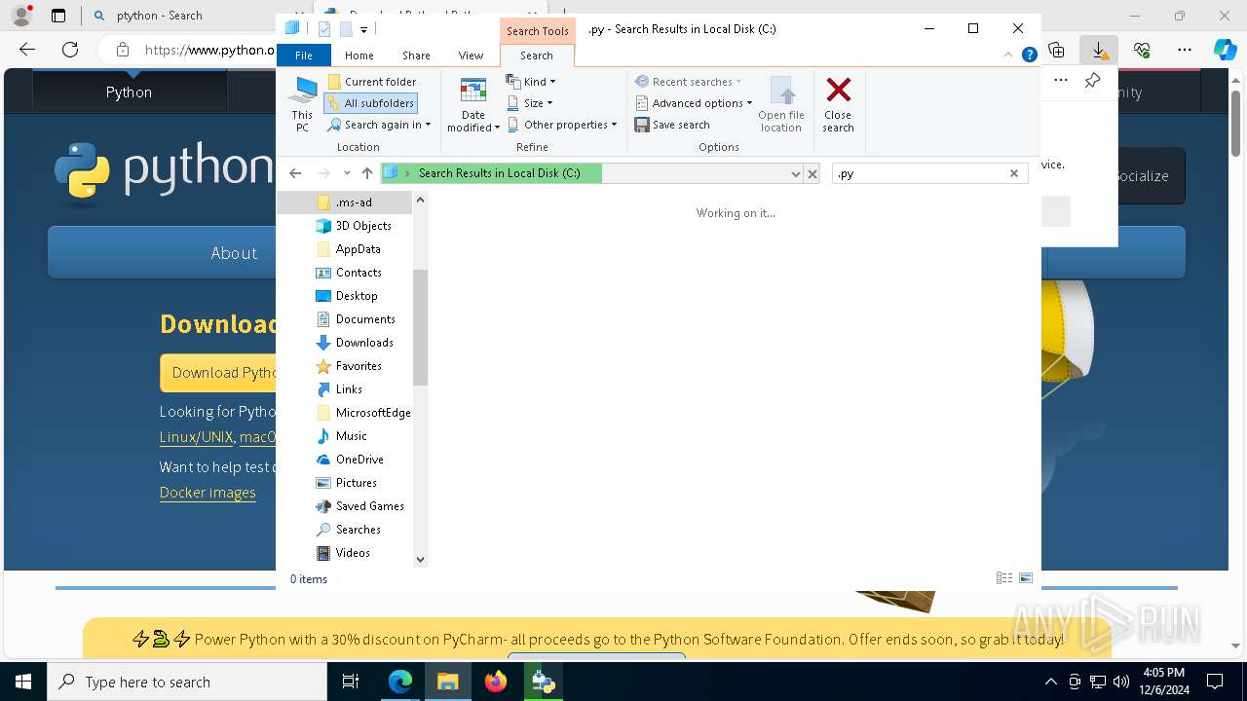Screen dimensions: 1247x701
Task: Open the Size filter dropdown
Action: click(530, 103)
